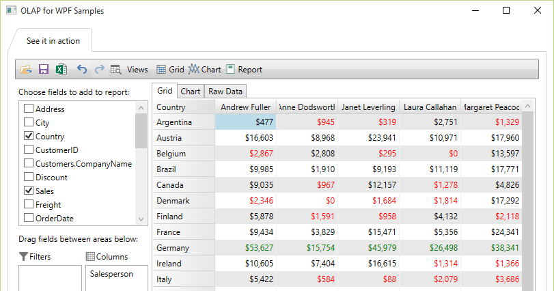Click the Undo arrow in the toolbar

coord(82,69)
